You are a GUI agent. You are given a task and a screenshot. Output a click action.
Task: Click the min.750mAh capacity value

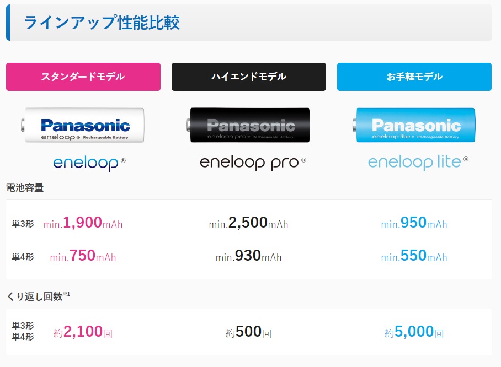pyautogui.click(x=83, y=256)
